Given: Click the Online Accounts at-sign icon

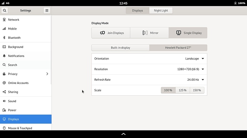Looking at the screenshot, I should [x=4, y=83].
